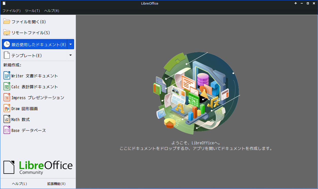This screenshot has width=318, height=189.
Task: Create a new Writer 文書ドキュメント
Action: pyautogui.click(x=38, y=76)
